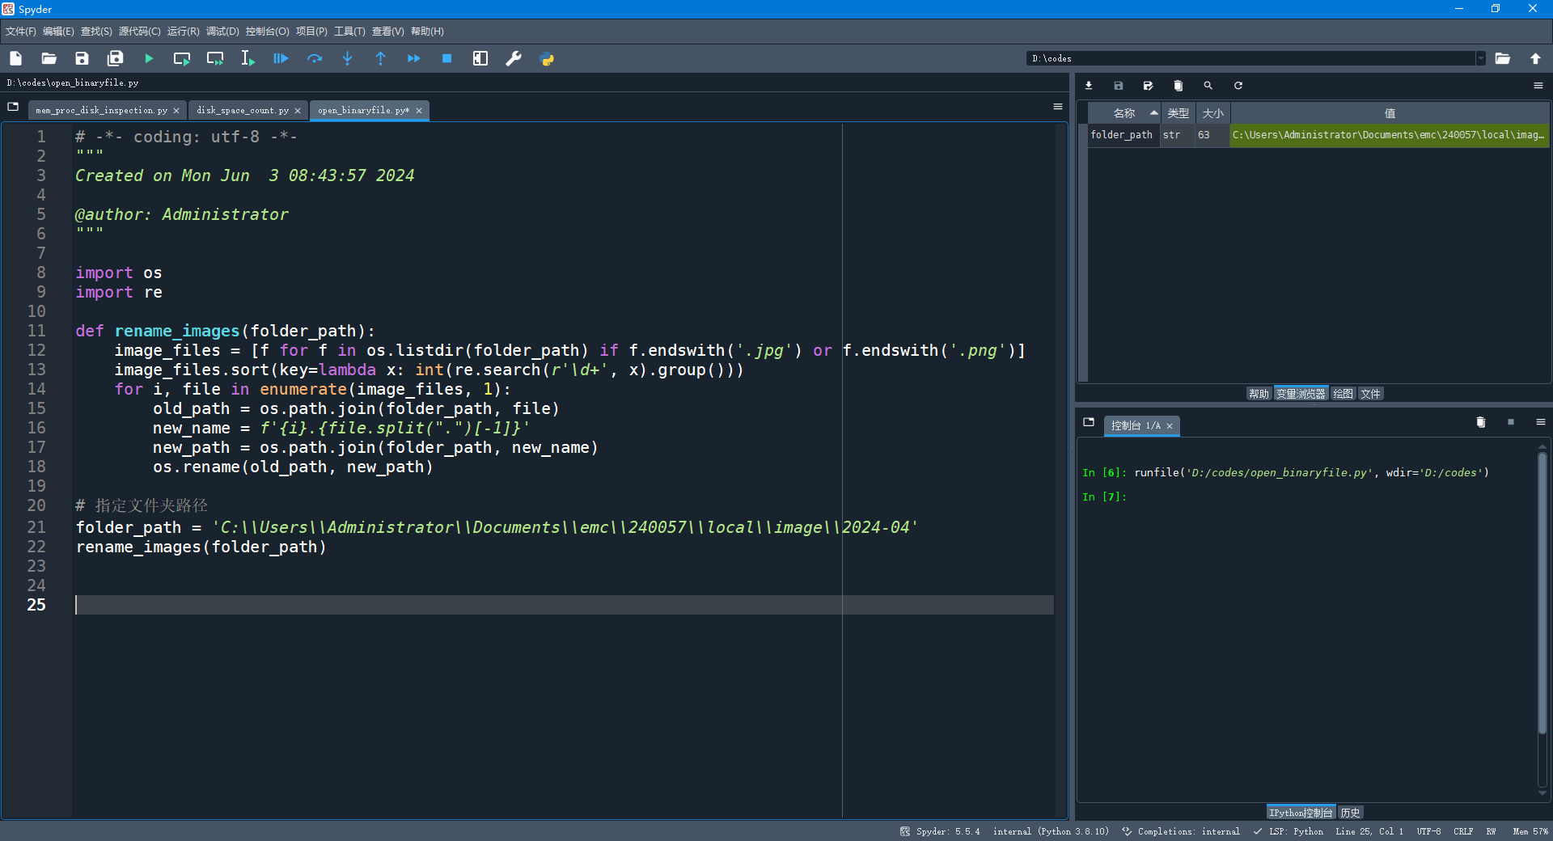Search variables using the magnifier icon
1553x841 pixels.
click(1208, 86)
